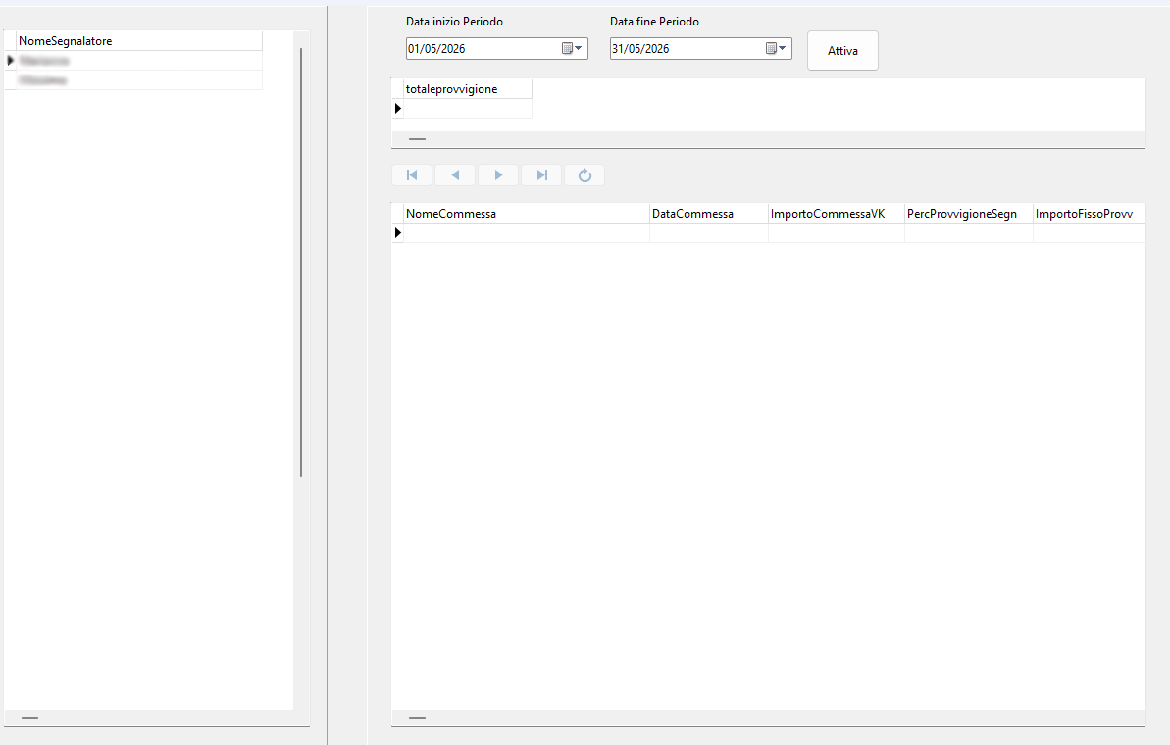Click the empty totaleprovvigione cell

click(x=468, y=108)
